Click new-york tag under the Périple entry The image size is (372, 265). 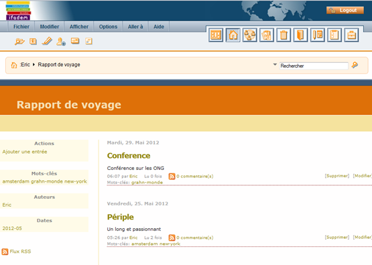170,244
